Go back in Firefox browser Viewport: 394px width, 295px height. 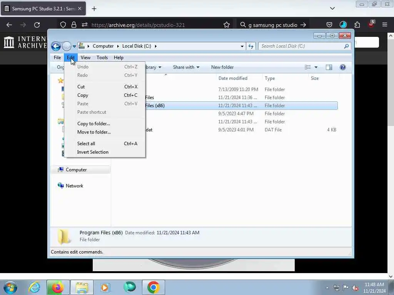(9, 25)
